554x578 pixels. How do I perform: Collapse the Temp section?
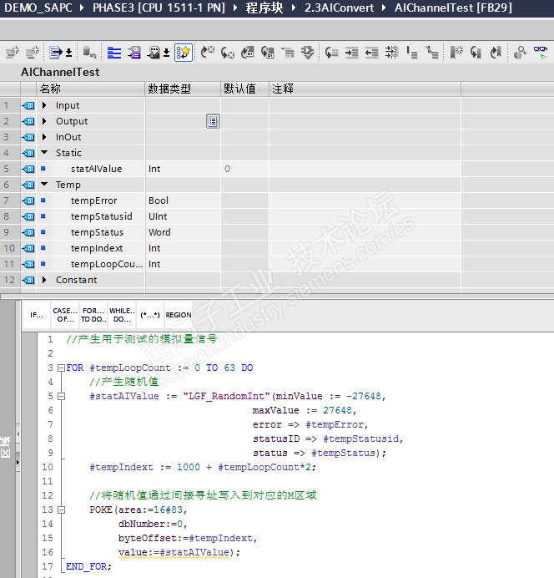44,185
